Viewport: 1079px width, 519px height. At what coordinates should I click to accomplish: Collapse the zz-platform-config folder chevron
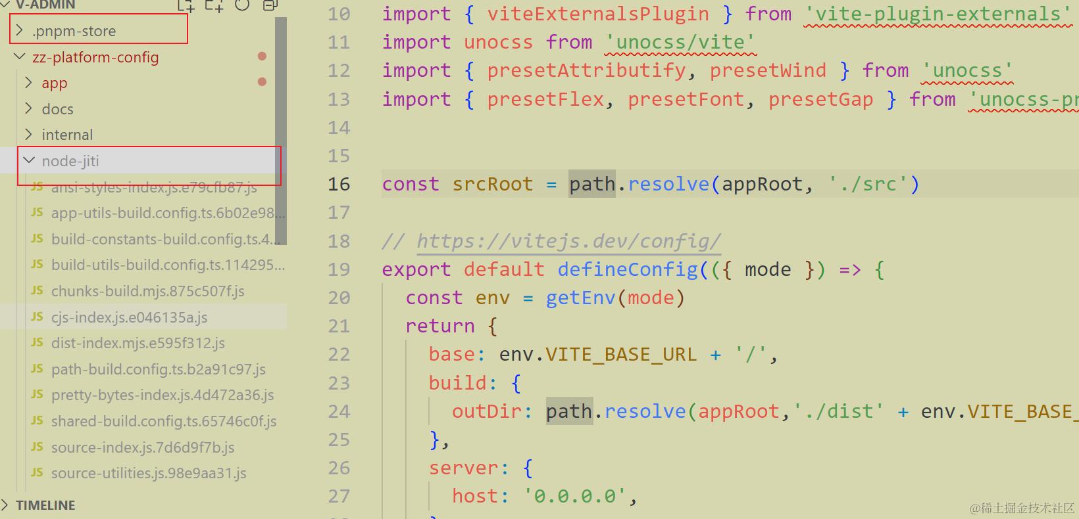tap(20, 57)
